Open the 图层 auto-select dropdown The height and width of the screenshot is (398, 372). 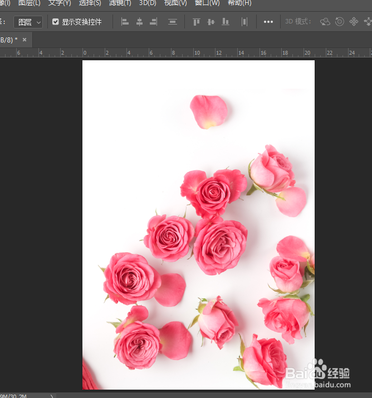pyautogui.click(x=28, y=22)
